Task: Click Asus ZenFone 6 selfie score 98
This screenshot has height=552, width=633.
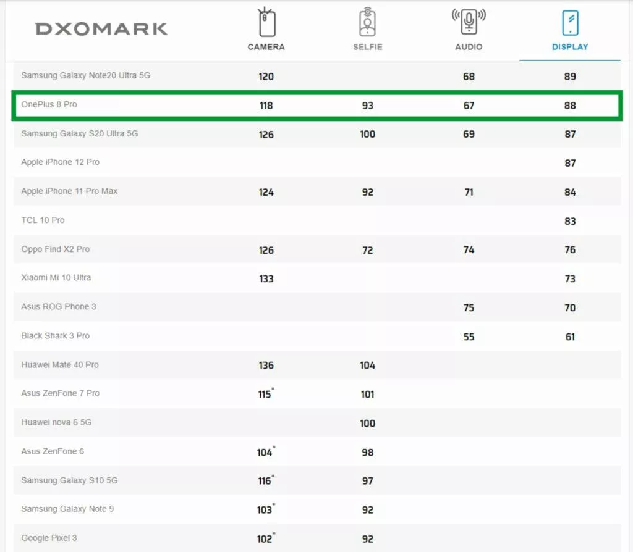Action: point(367,453)
